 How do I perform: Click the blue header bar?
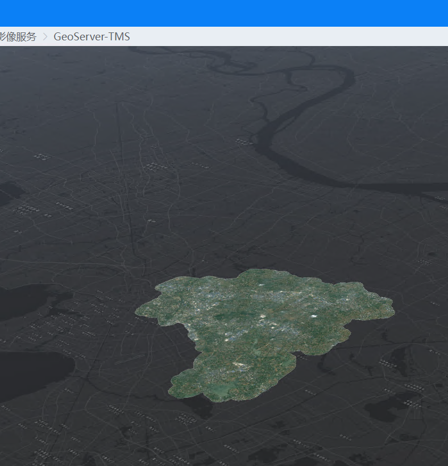coord(224,13)
